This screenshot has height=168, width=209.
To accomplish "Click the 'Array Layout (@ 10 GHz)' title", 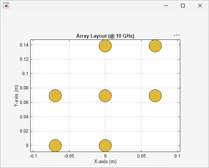I will [105, 36].
